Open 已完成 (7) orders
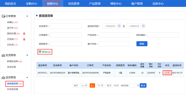186x94 pixels. click(12, 39)
